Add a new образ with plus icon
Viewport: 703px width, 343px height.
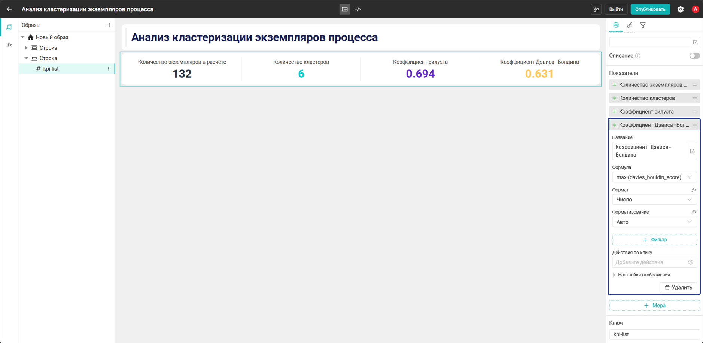[109, 25]
